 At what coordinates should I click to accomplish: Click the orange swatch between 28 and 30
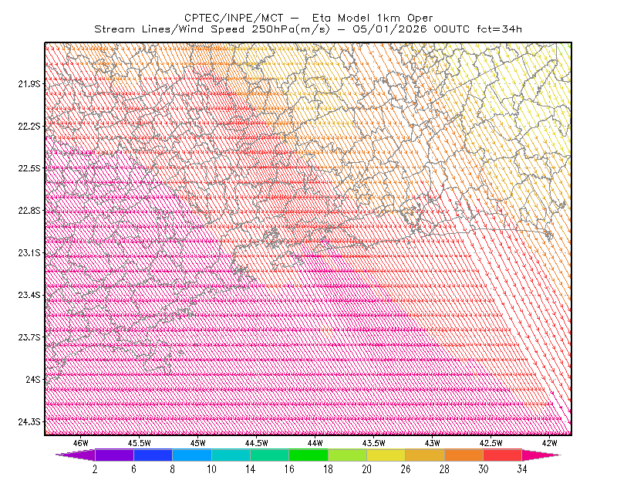tap(464, 455)
